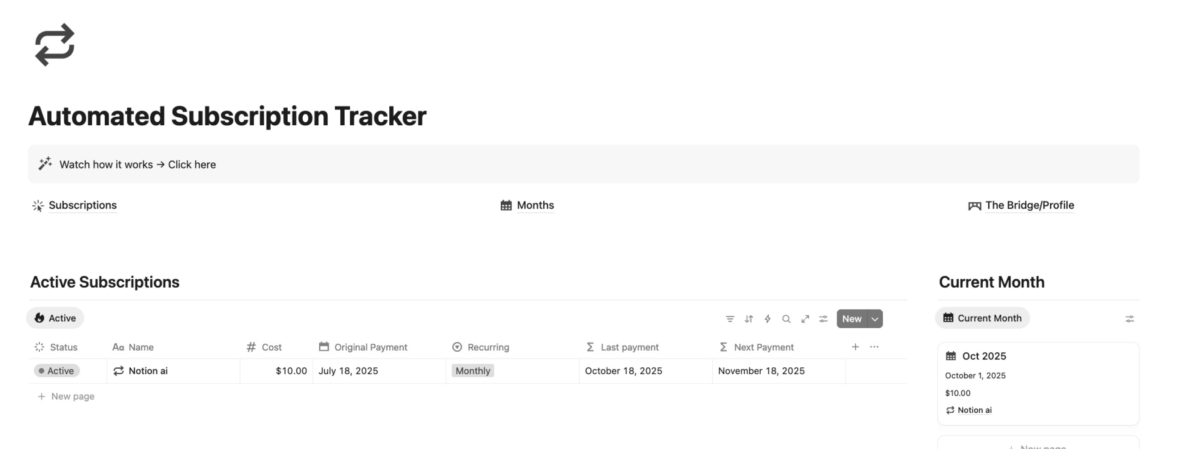Click the Active status pill in the table row
This screenshot has width=1179, height=449.
pyautogui.click(x=57, y=371)
